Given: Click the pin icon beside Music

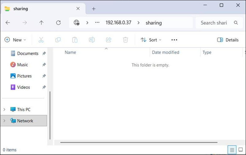Looking at the screenshot, I should pyautogui.click(x=44, y=65).
